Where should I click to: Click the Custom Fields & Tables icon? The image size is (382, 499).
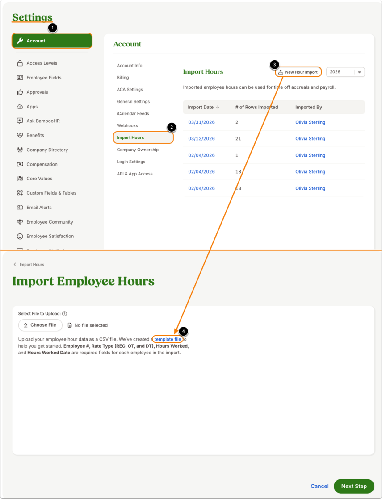pyautogui.click(x=20, y=193)
